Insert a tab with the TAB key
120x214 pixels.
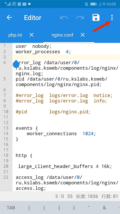click(11, 208)
